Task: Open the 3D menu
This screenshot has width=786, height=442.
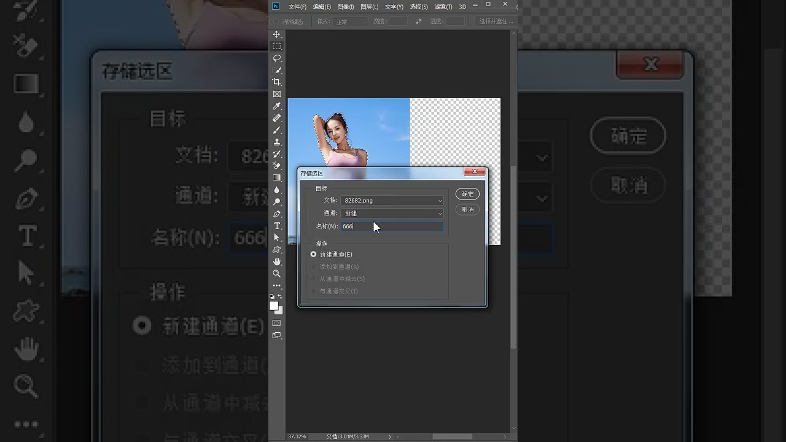Action: pyautogui.click(x=462, y=7)
